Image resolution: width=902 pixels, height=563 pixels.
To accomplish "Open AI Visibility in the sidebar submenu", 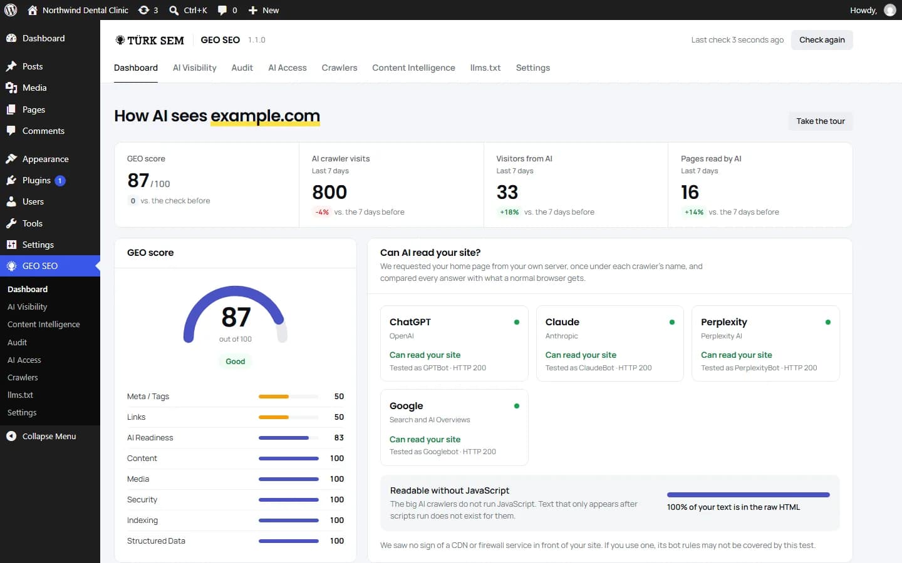I will point(28,307).
